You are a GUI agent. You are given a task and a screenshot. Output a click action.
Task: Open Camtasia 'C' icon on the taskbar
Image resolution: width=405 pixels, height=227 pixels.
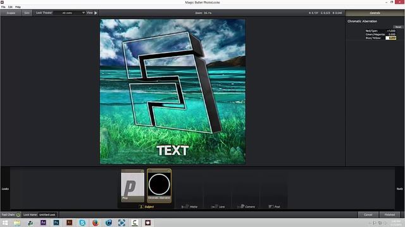135,223
